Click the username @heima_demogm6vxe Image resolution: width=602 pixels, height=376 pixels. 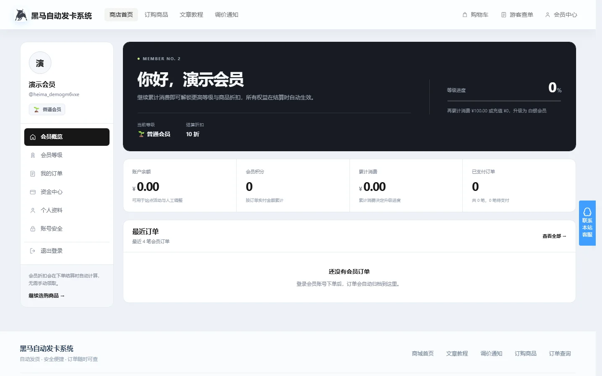click(x=54, y=94)
